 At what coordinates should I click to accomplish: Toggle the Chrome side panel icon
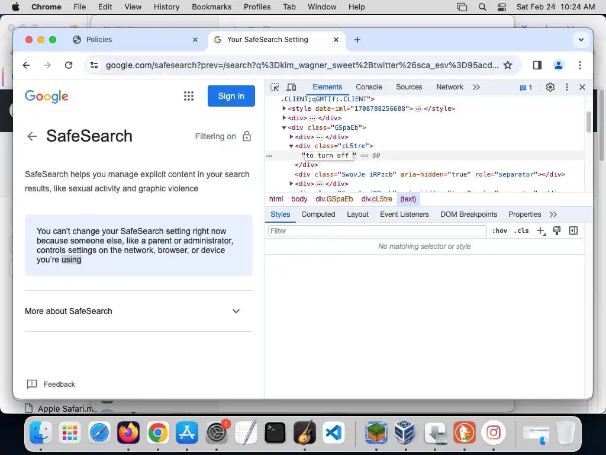point(537,65)
